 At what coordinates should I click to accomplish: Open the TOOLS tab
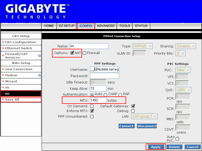click(124, 26)
